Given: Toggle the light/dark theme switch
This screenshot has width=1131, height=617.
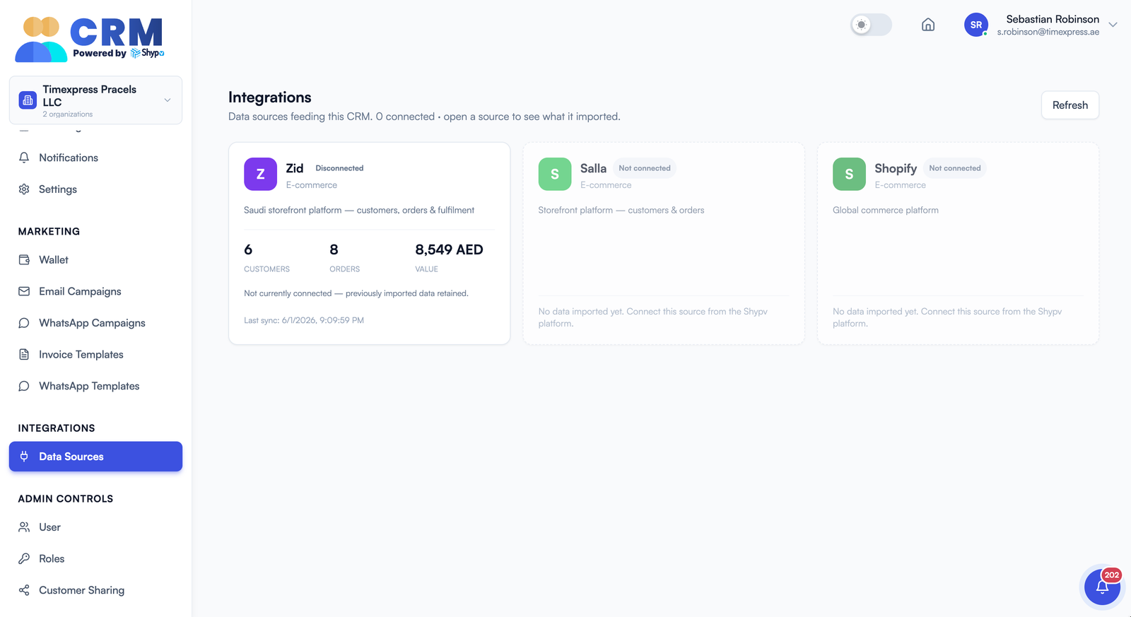Looking at the screenshot, I should (871, 25).
